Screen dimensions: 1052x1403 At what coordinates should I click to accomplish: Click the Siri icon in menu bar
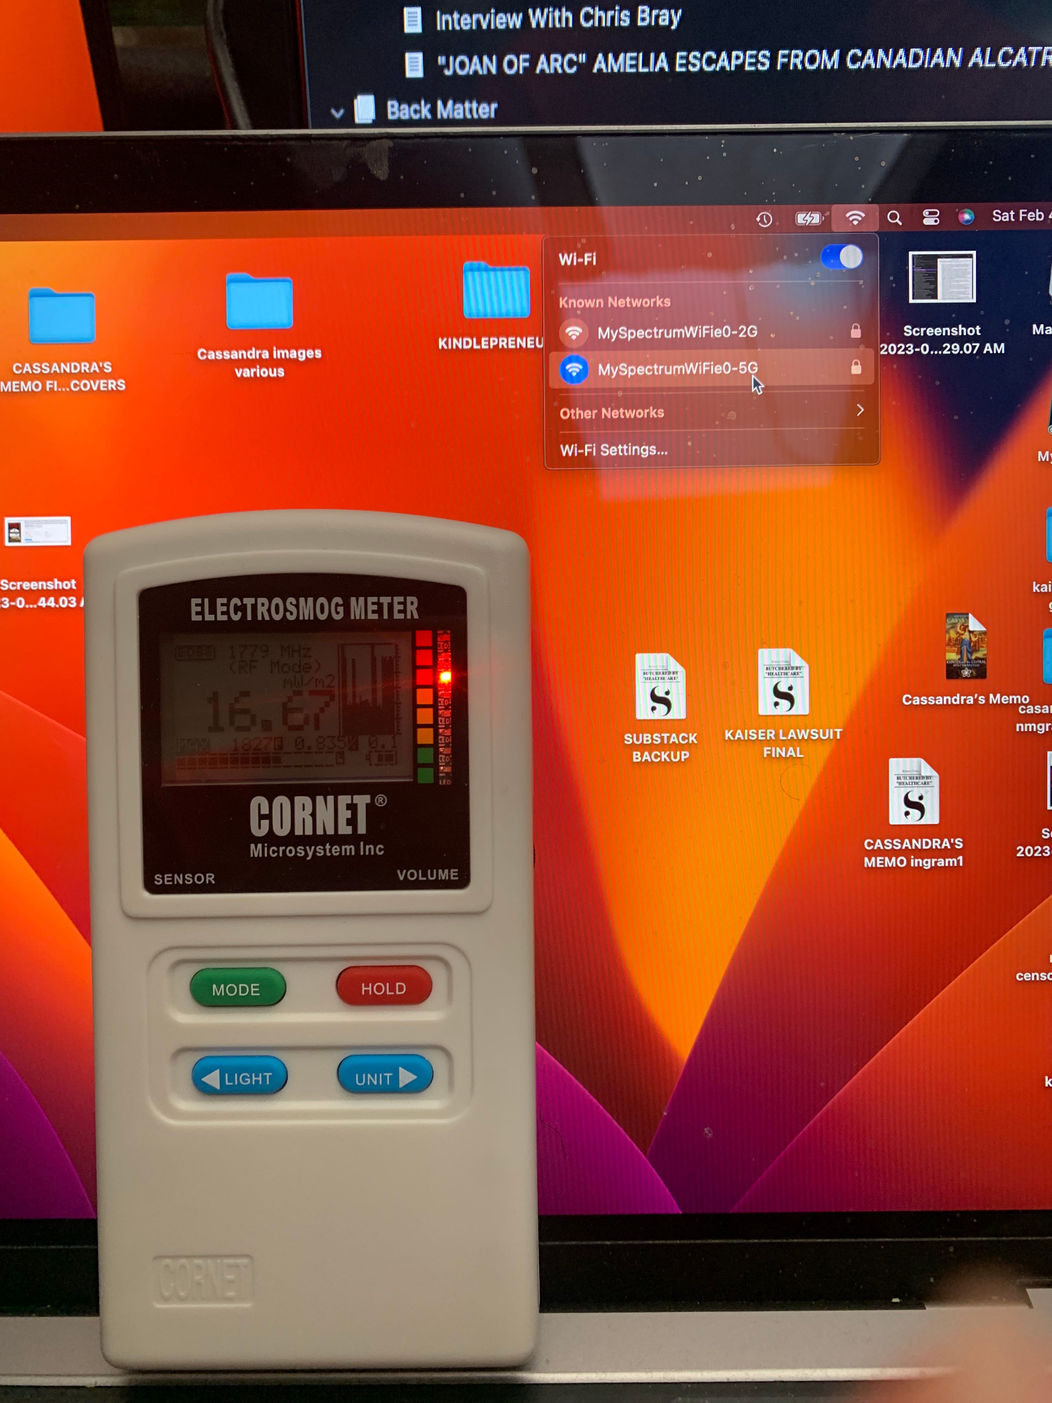click(966, 217)
